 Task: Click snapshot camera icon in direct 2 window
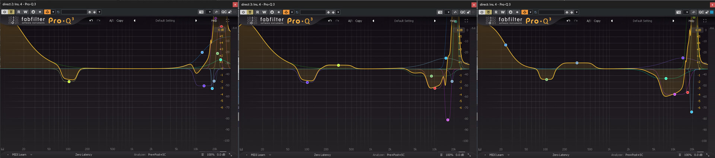point(201,12)
